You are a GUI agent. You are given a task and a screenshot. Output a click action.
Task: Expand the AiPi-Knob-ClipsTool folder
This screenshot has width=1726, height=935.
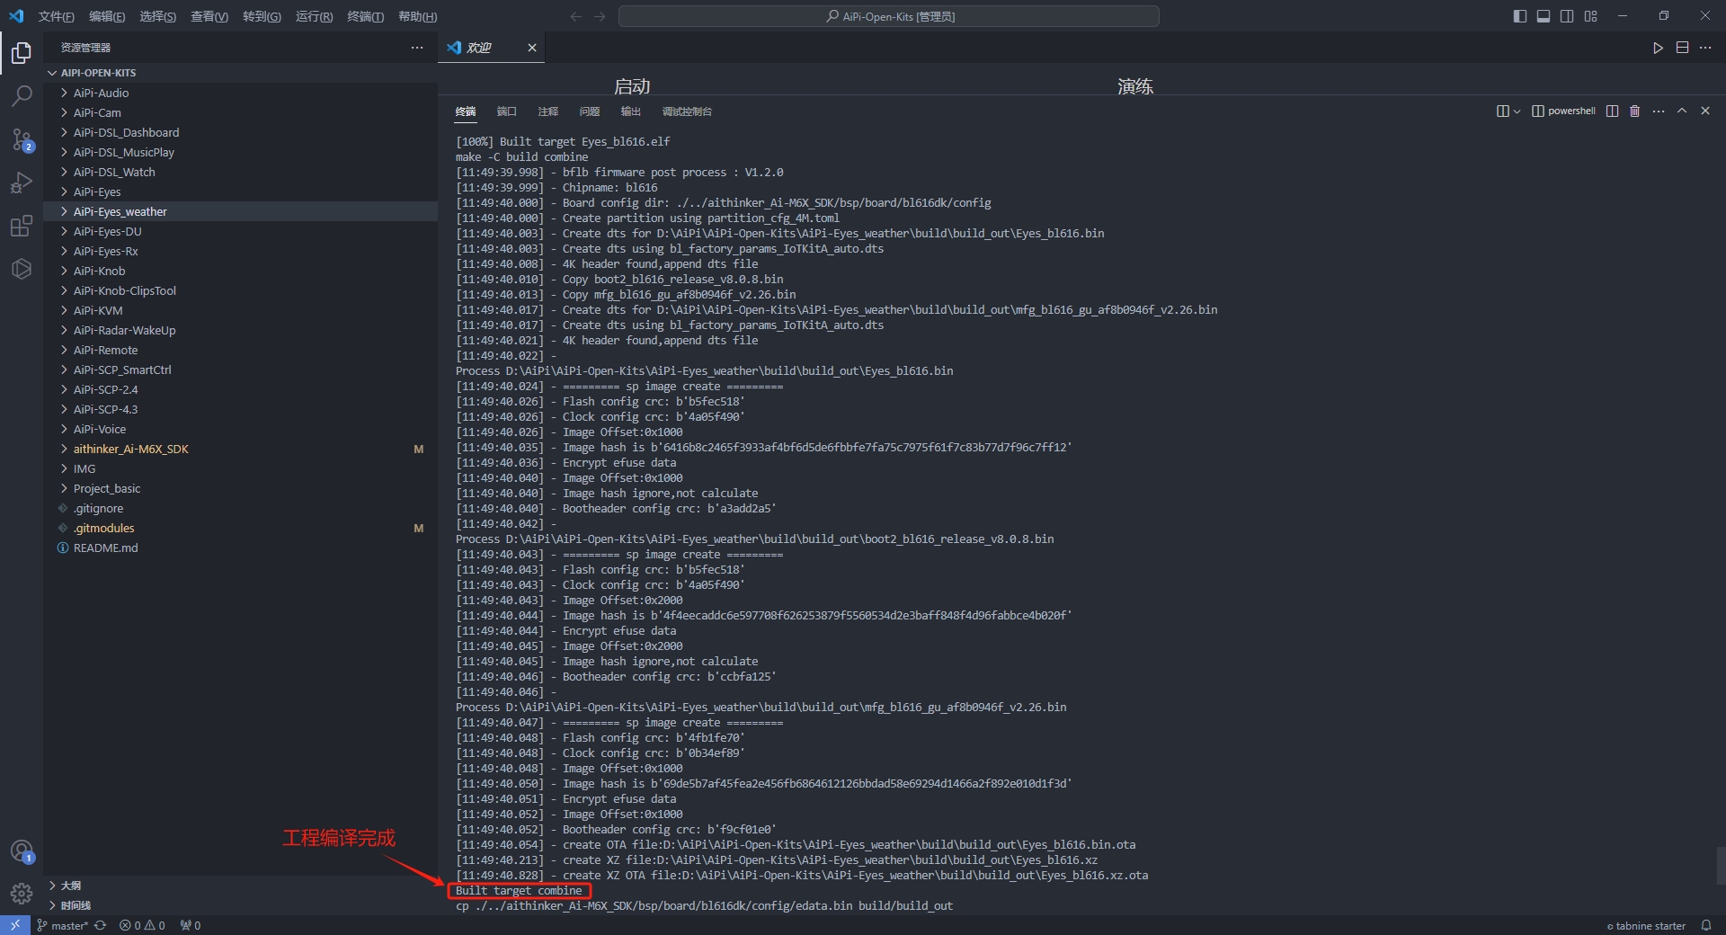coord(241,290)
